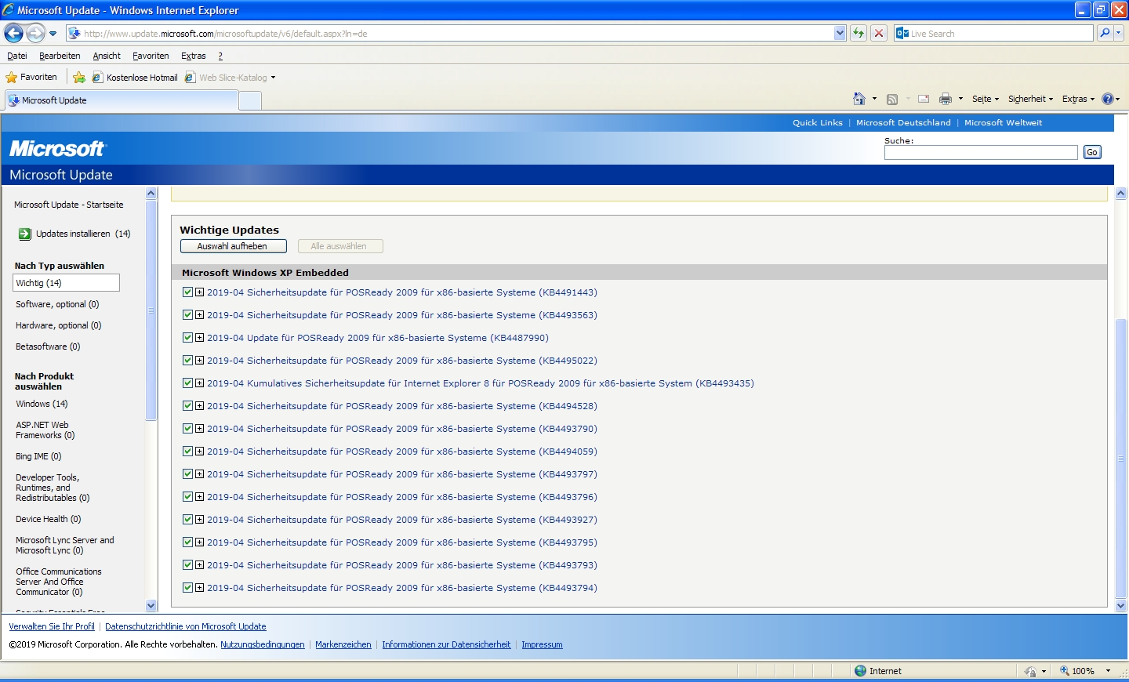This screenshot has height=682, width=1129.
Task: Open Datenschutzrichtlinie von Microsoft Update link
Action: pos(186,626)
